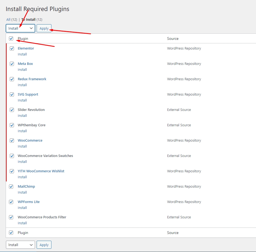Uncheck the Slider Revolution checkbox
Image resolution: width=256 pixels, height=252 pixels.
point(12,110)
